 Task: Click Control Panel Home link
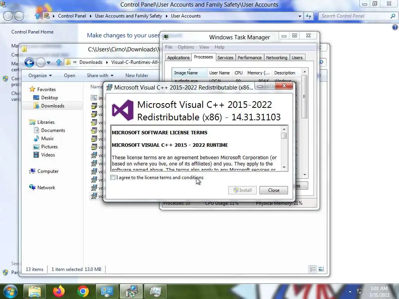click(x=32, y=32)
